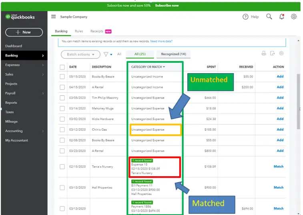The height and width of the screenshot is (215, 303).
Task: Check the 03/23/2020 A Rental row
Action: click(x=62, y=151)
